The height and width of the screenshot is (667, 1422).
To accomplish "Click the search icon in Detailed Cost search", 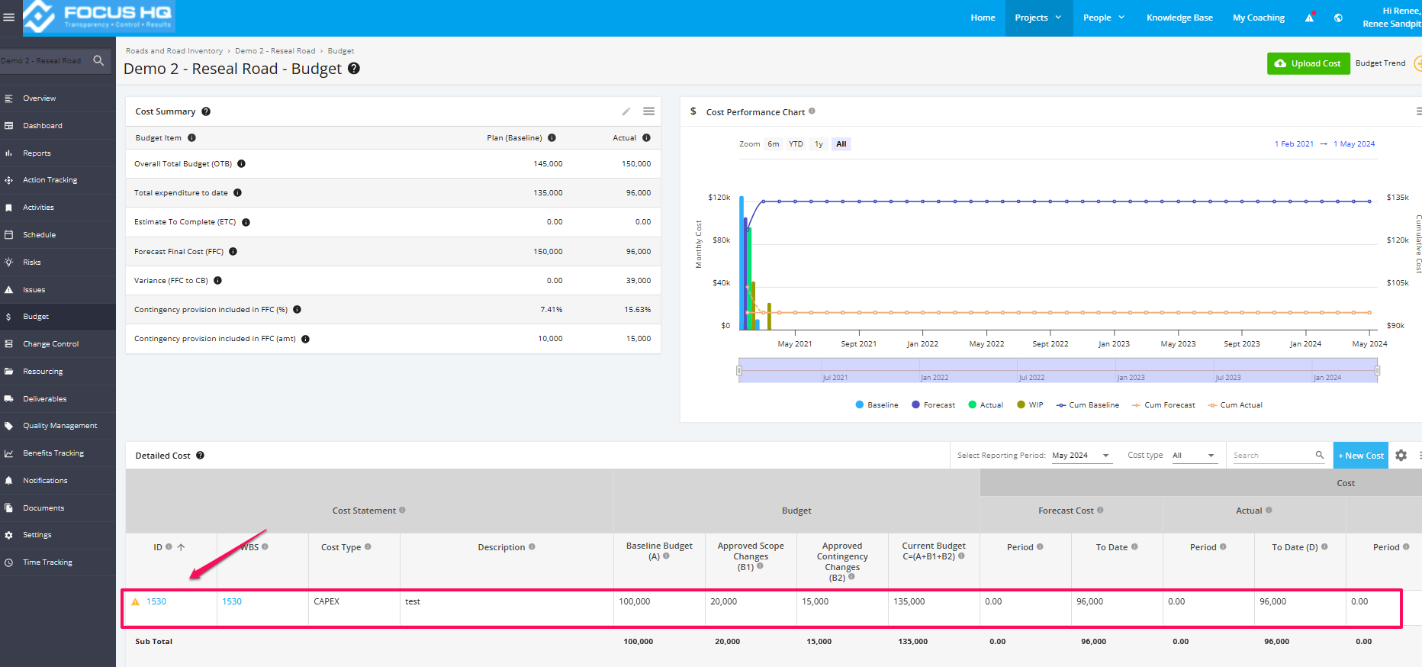I will coord(1320,455).
